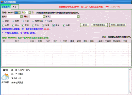The image size is (132, 95).
Task: Click the 查询 button
Action: point(85,25)
